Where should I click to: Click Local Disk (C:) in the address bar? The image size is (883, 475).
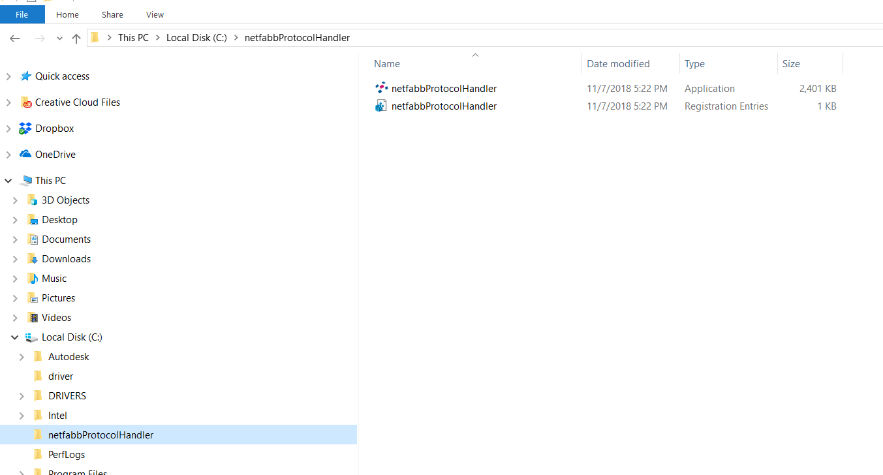[x=196, y=38]
